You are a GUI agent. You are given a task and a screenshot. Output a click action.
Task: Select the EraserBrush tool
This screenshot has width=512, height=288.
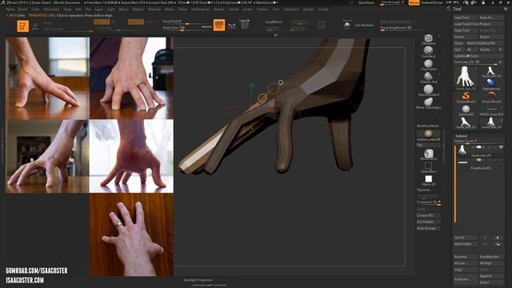(490, 98)
